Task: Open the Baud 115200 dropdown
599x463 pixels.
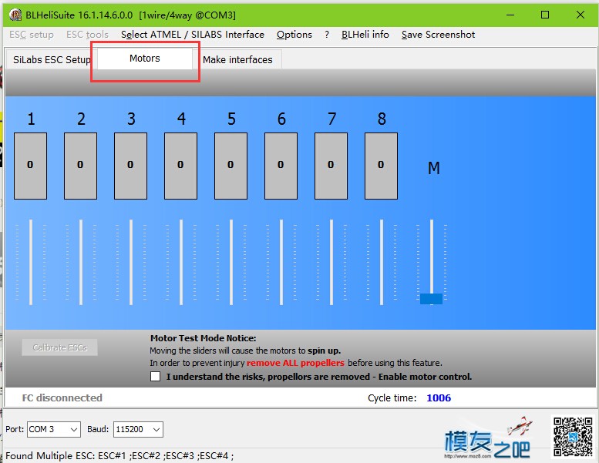Action: (138, 429)
